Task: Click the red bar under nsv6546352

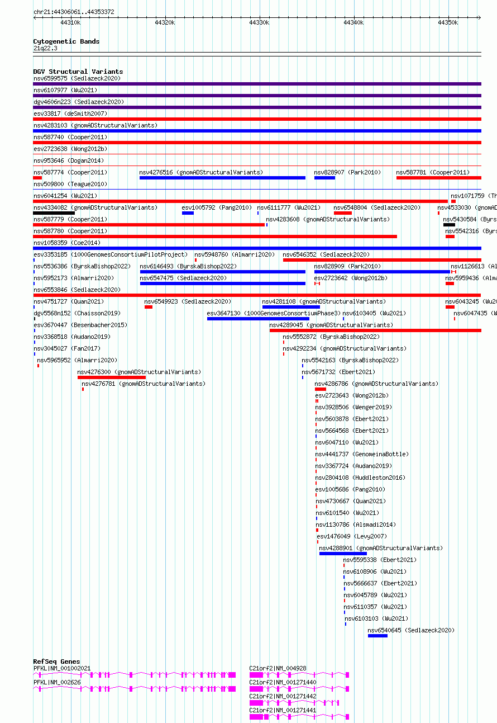Action: click(382, 260)
